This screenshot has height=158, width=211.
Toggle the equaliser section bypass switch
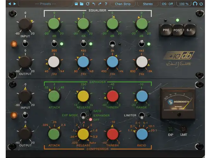pos(25,43)
